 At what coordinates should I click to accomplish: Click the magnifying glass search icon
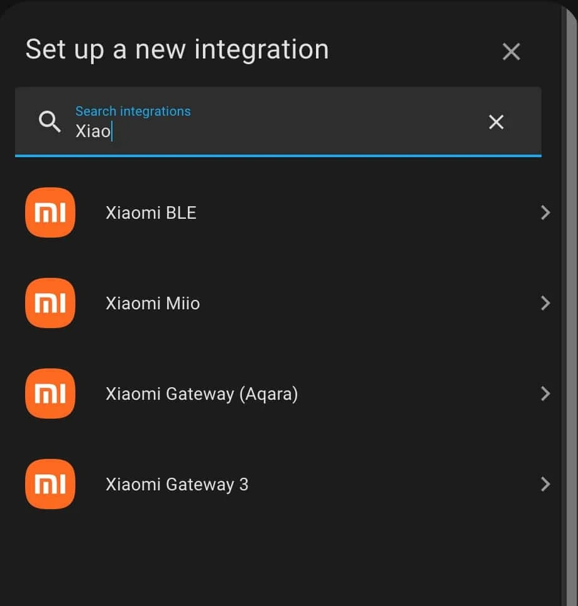(50, 121)
